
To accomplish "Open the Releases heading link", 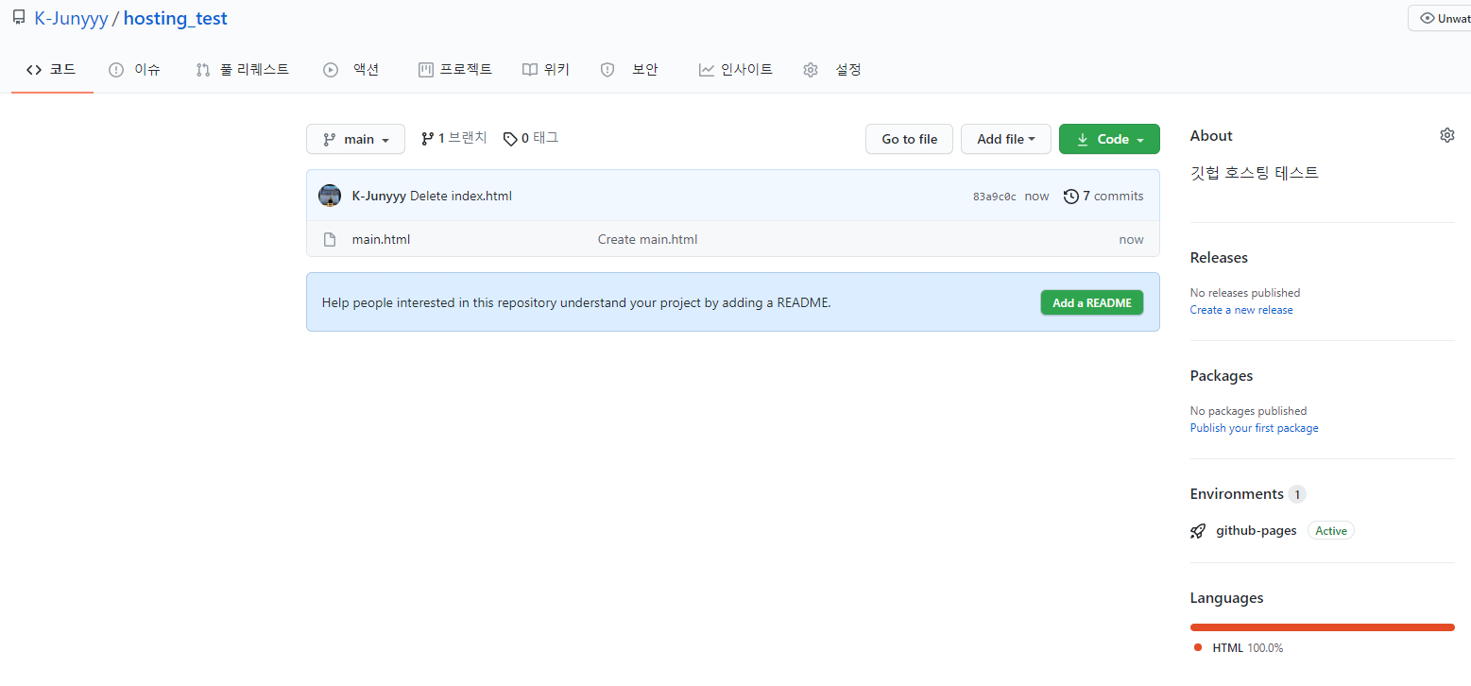I will tap(1219, 257).
